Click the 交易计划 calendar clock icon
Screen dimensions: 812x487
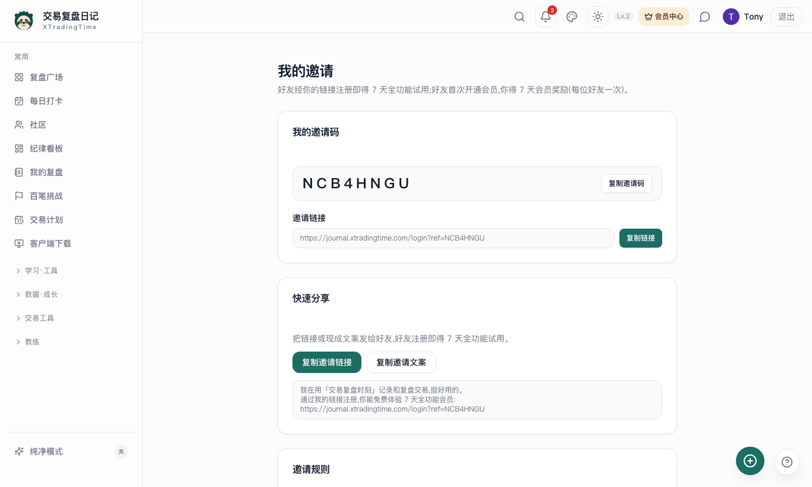[x=19, y=220]
